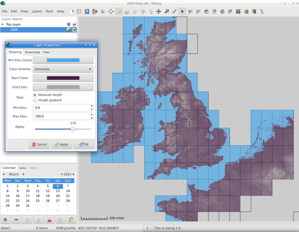
Task: Open the Layers menu
Action: (x=36, y=11)
